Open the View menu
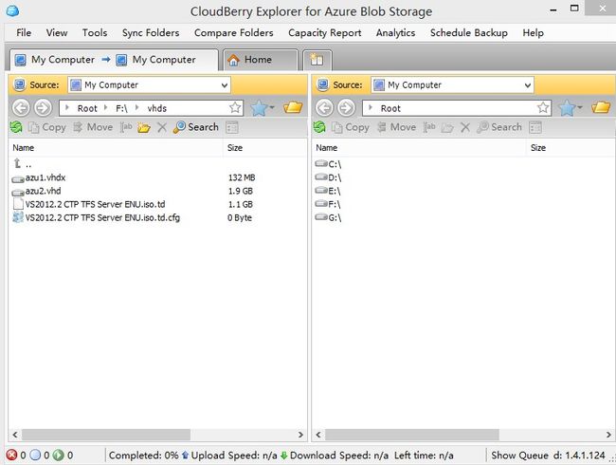The height and width of the screenshot is (465, 616). 57,32
